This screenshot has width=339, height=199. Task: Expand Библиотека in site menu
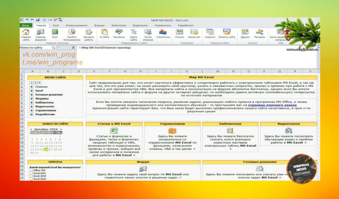point(32,102)
